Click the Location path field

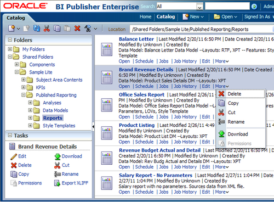(202, 29)
